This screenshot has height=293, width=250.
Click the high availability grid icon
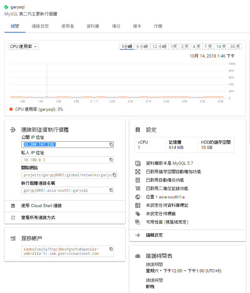[138, 222]
